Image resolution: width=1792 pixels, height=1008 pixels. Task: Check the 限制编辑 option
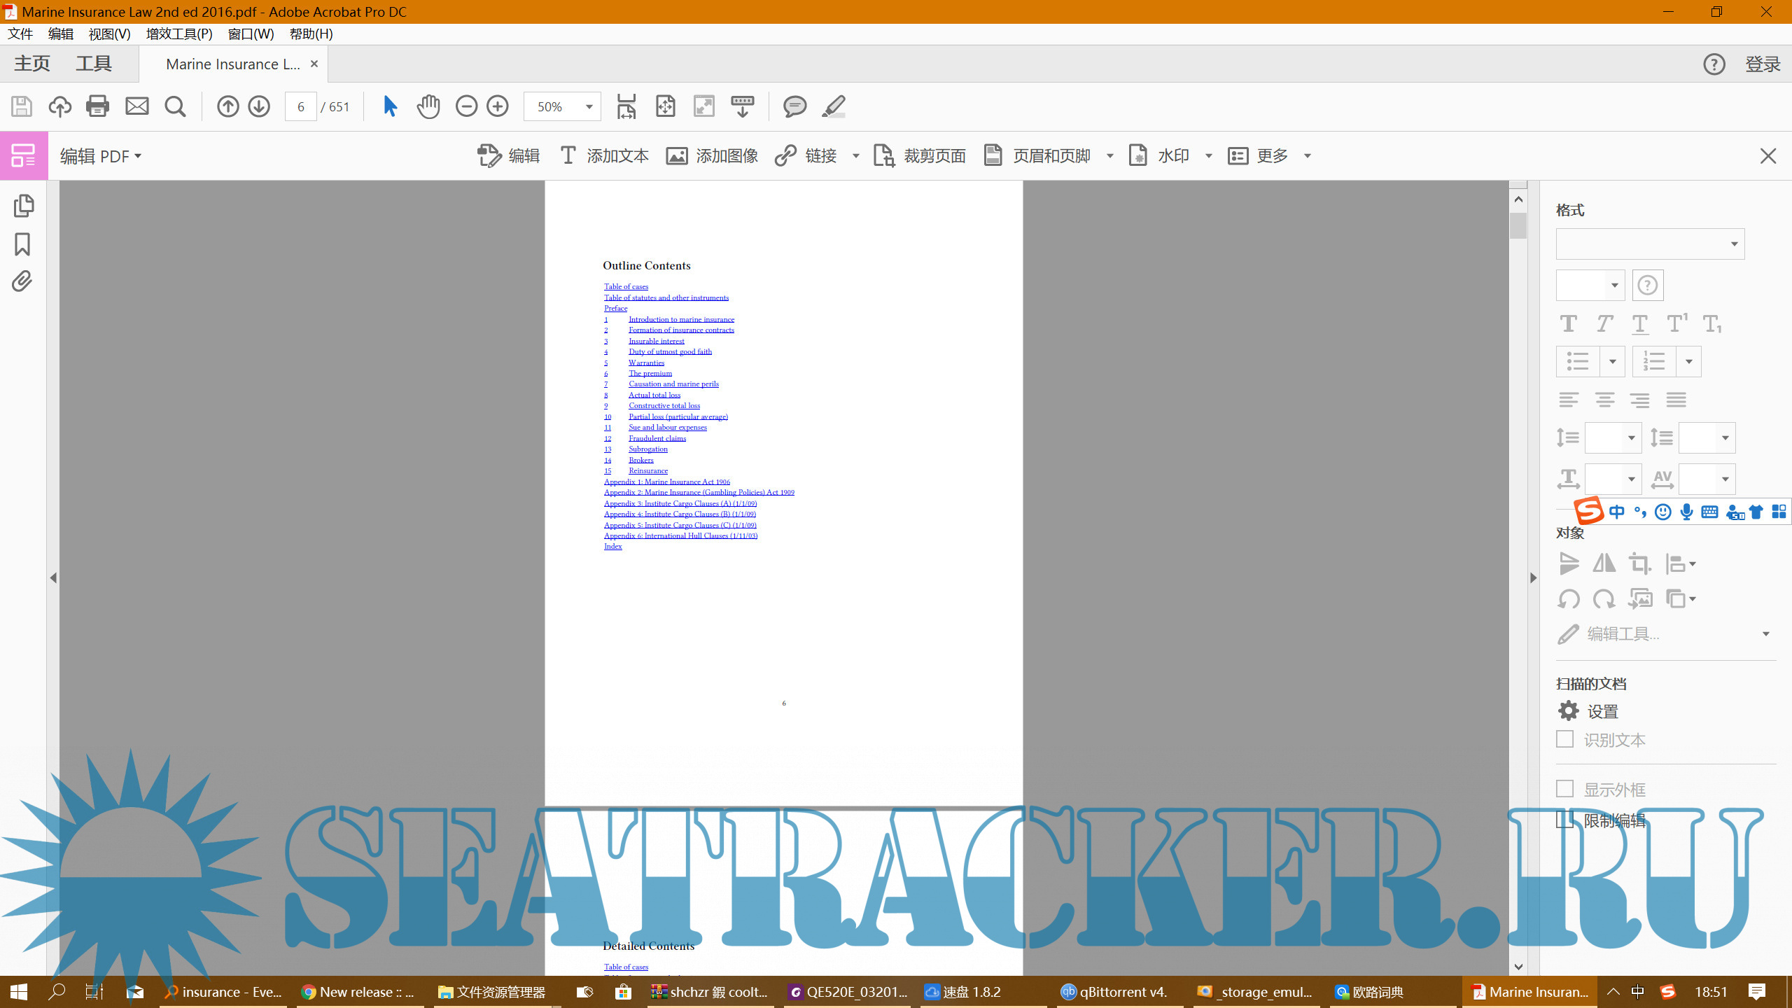(x=1565, y=820)
